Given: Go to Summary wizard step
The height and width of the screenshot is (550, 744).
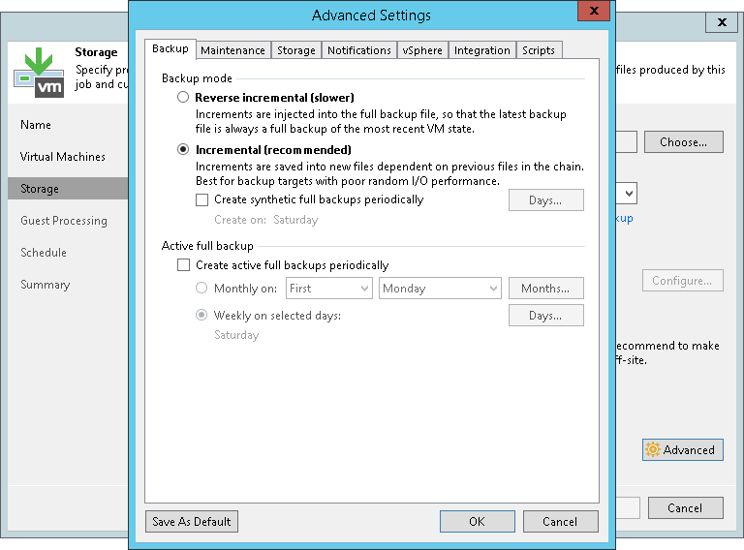Looking at the screenshot, I should [x=46, y=285].
